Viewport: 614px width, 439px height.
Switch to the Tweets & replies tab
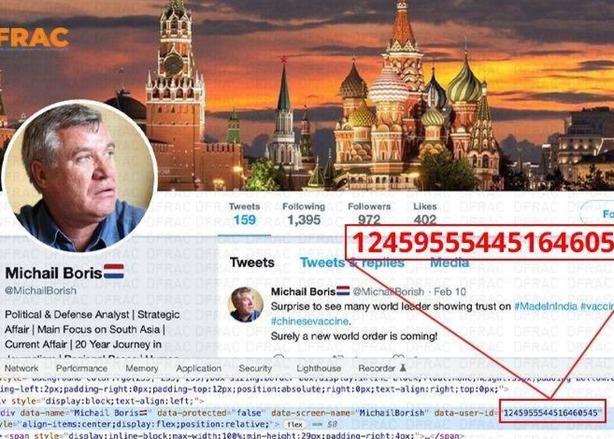point(352,262)
